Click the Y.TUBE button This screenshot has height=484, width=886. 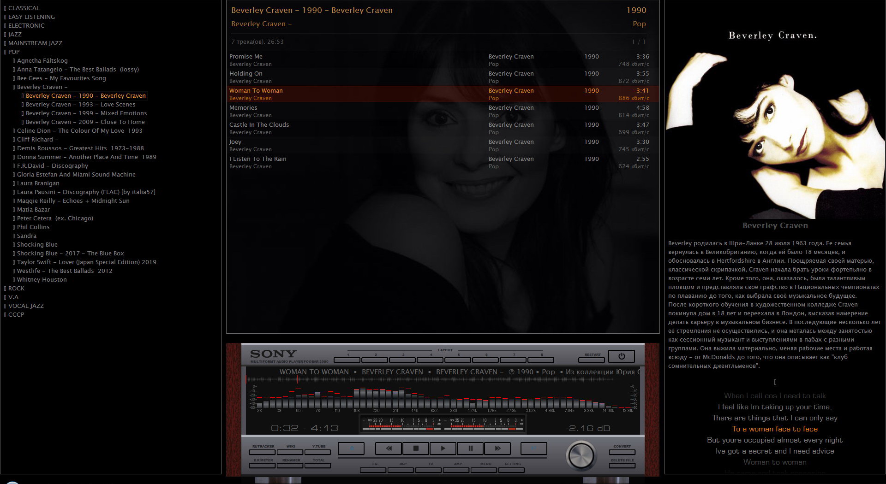click(318, 452)
